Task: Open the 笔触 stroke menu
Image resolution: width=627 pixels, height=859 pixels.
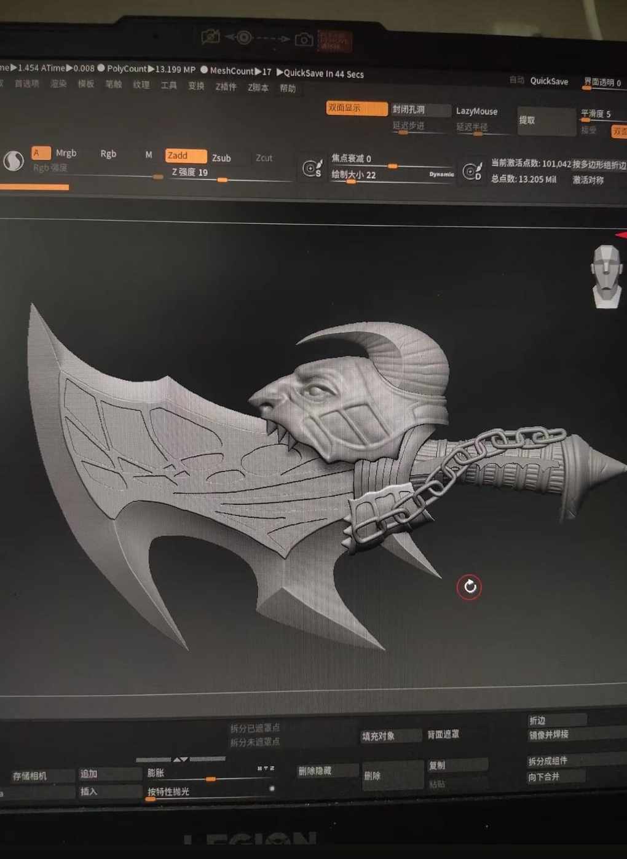Action: pos(114,84)
